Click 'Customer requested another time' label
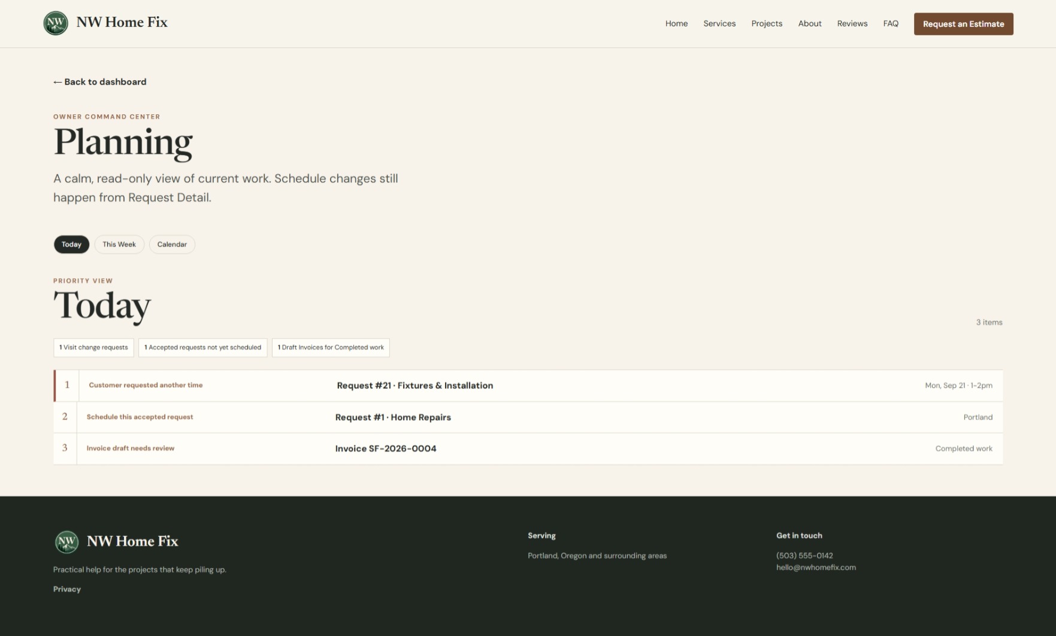Viewport: 1056px width, 636px height. (146, 385)
